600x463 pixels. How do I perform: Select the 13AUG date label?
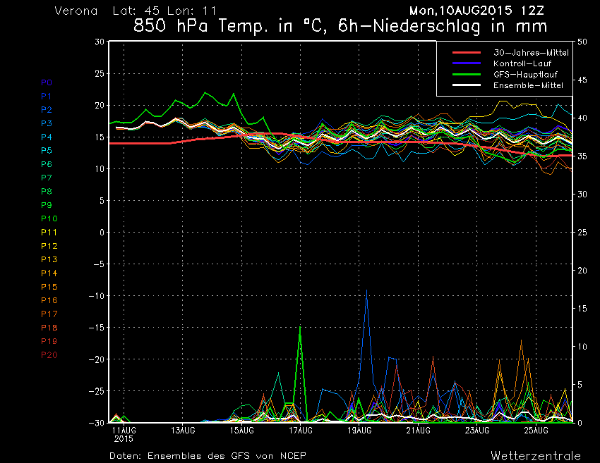tap(183, 431)
